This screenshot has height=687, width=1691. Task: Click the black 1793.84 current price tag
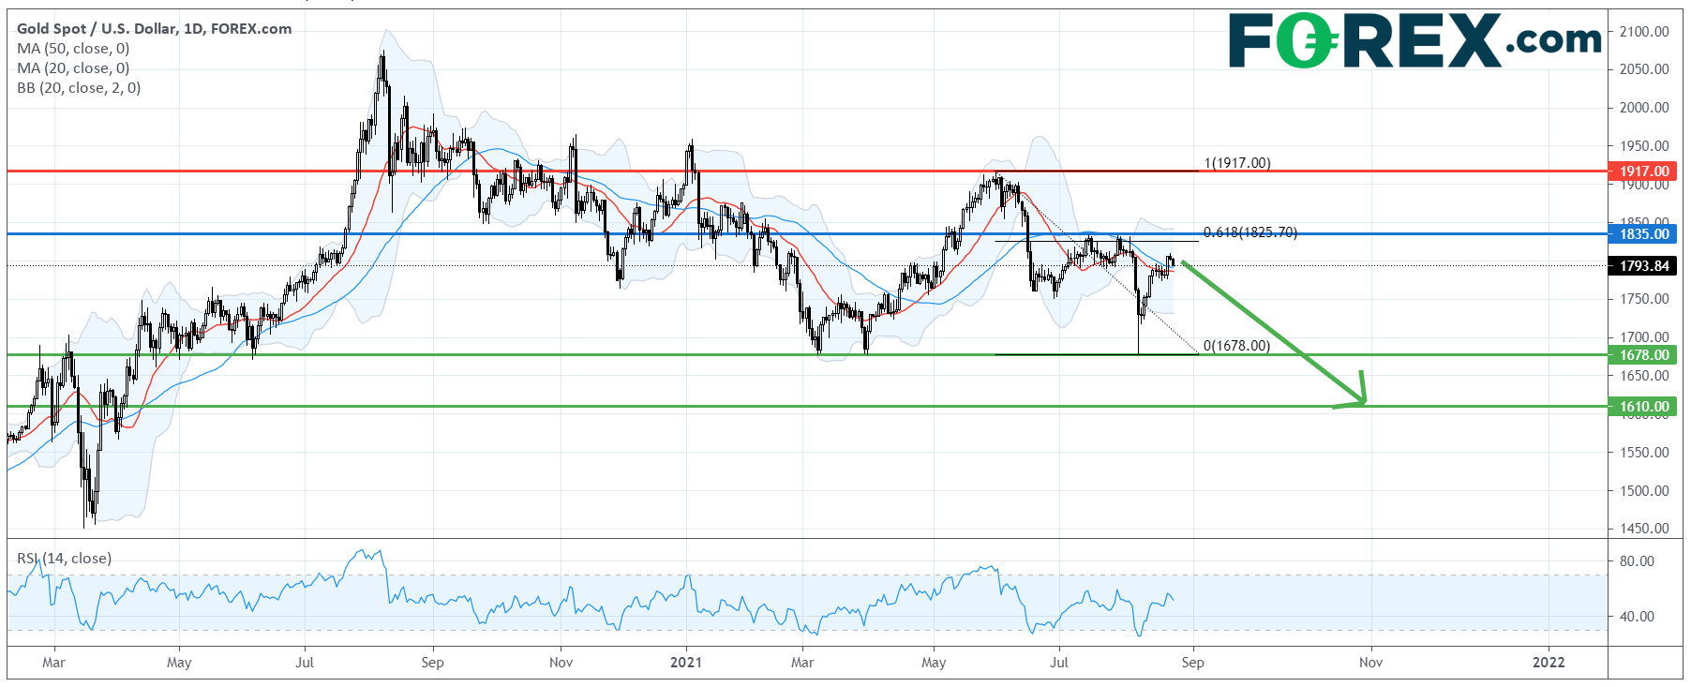pos(1644,266)
